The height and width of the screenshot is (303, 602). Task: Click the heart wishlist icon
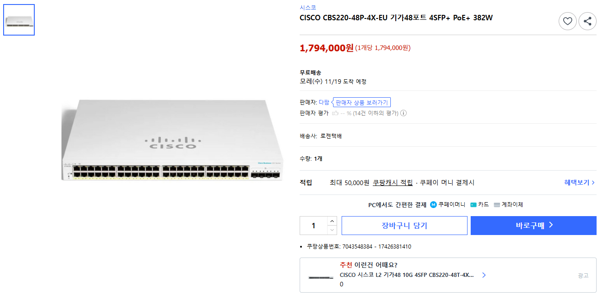click(x=568, y=21)
